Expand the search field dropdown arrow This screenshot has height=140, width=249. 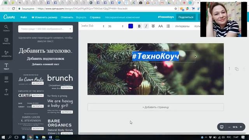coord(70,29)
